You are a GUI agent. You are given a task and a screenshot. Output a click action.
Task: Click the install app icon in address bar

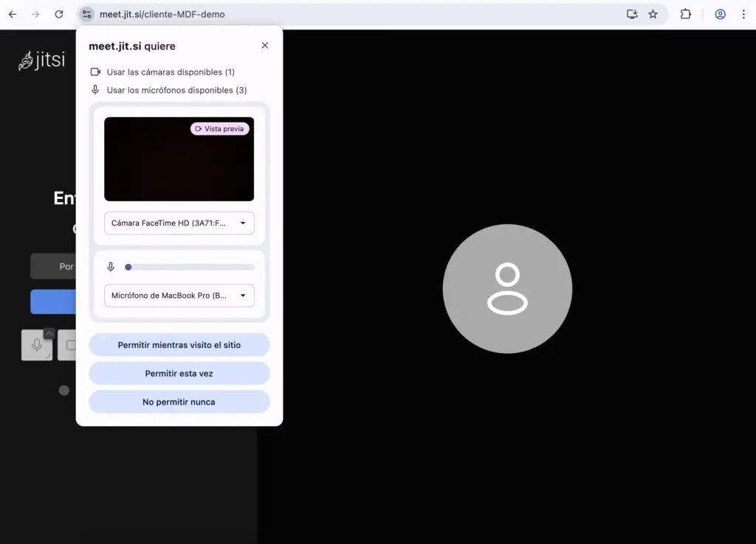pyautogui.click(x=632, y=15)
